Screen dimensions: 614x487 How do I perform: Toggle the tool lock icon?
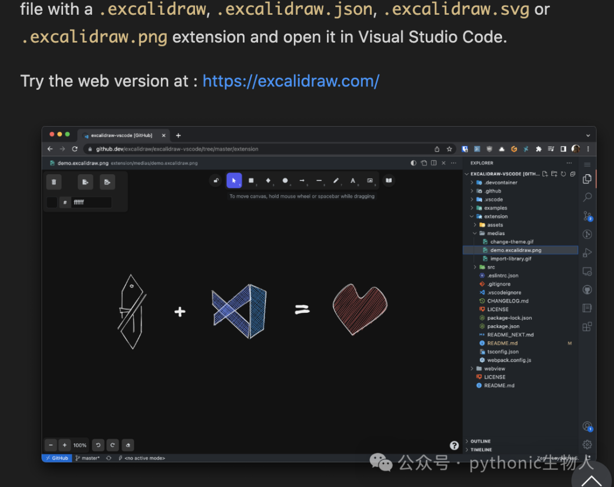click(216, 180)
